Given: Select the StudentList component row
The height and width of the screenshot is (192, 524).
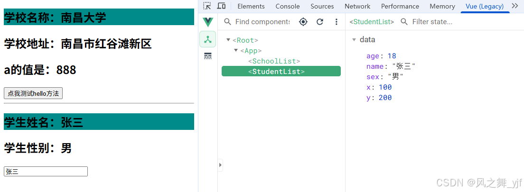Looking at the screenshot, I should (x=281, y=71).
